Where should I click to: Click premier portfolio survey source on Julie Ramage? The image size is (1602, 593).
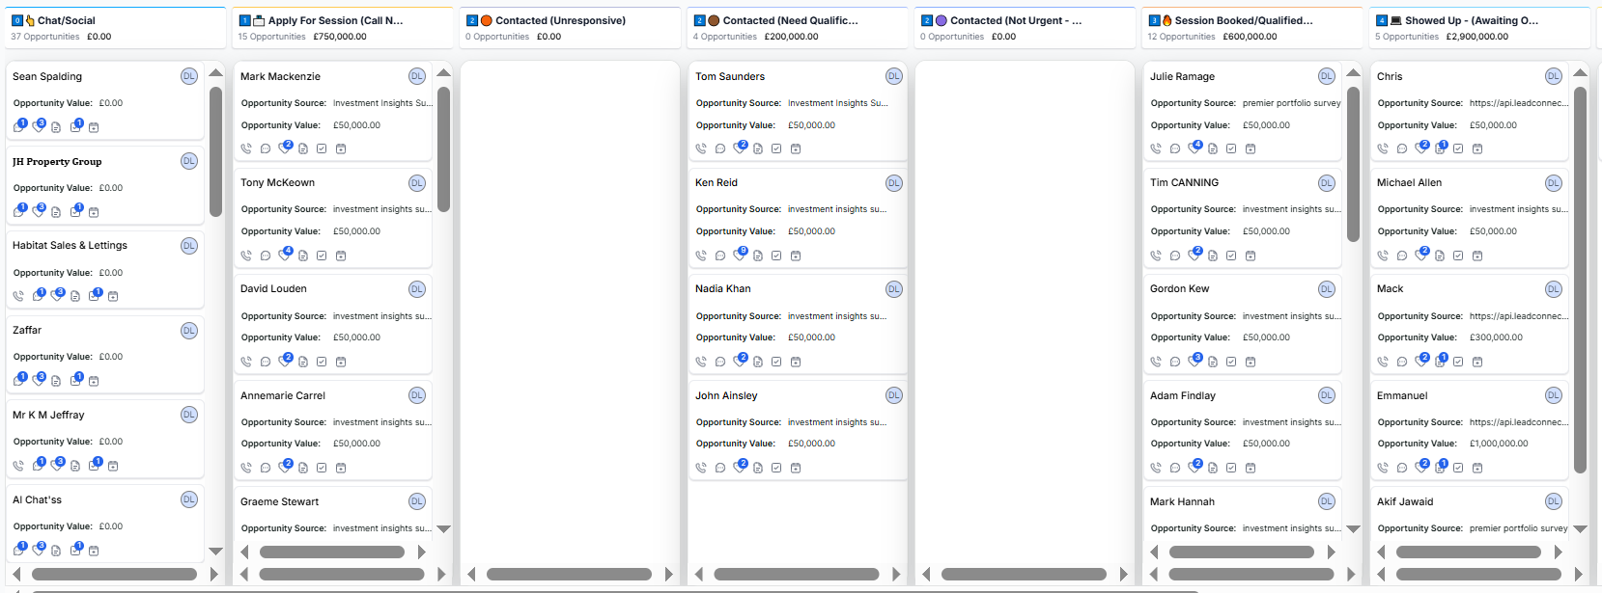pyautogui.click(x=1291, y=103)
